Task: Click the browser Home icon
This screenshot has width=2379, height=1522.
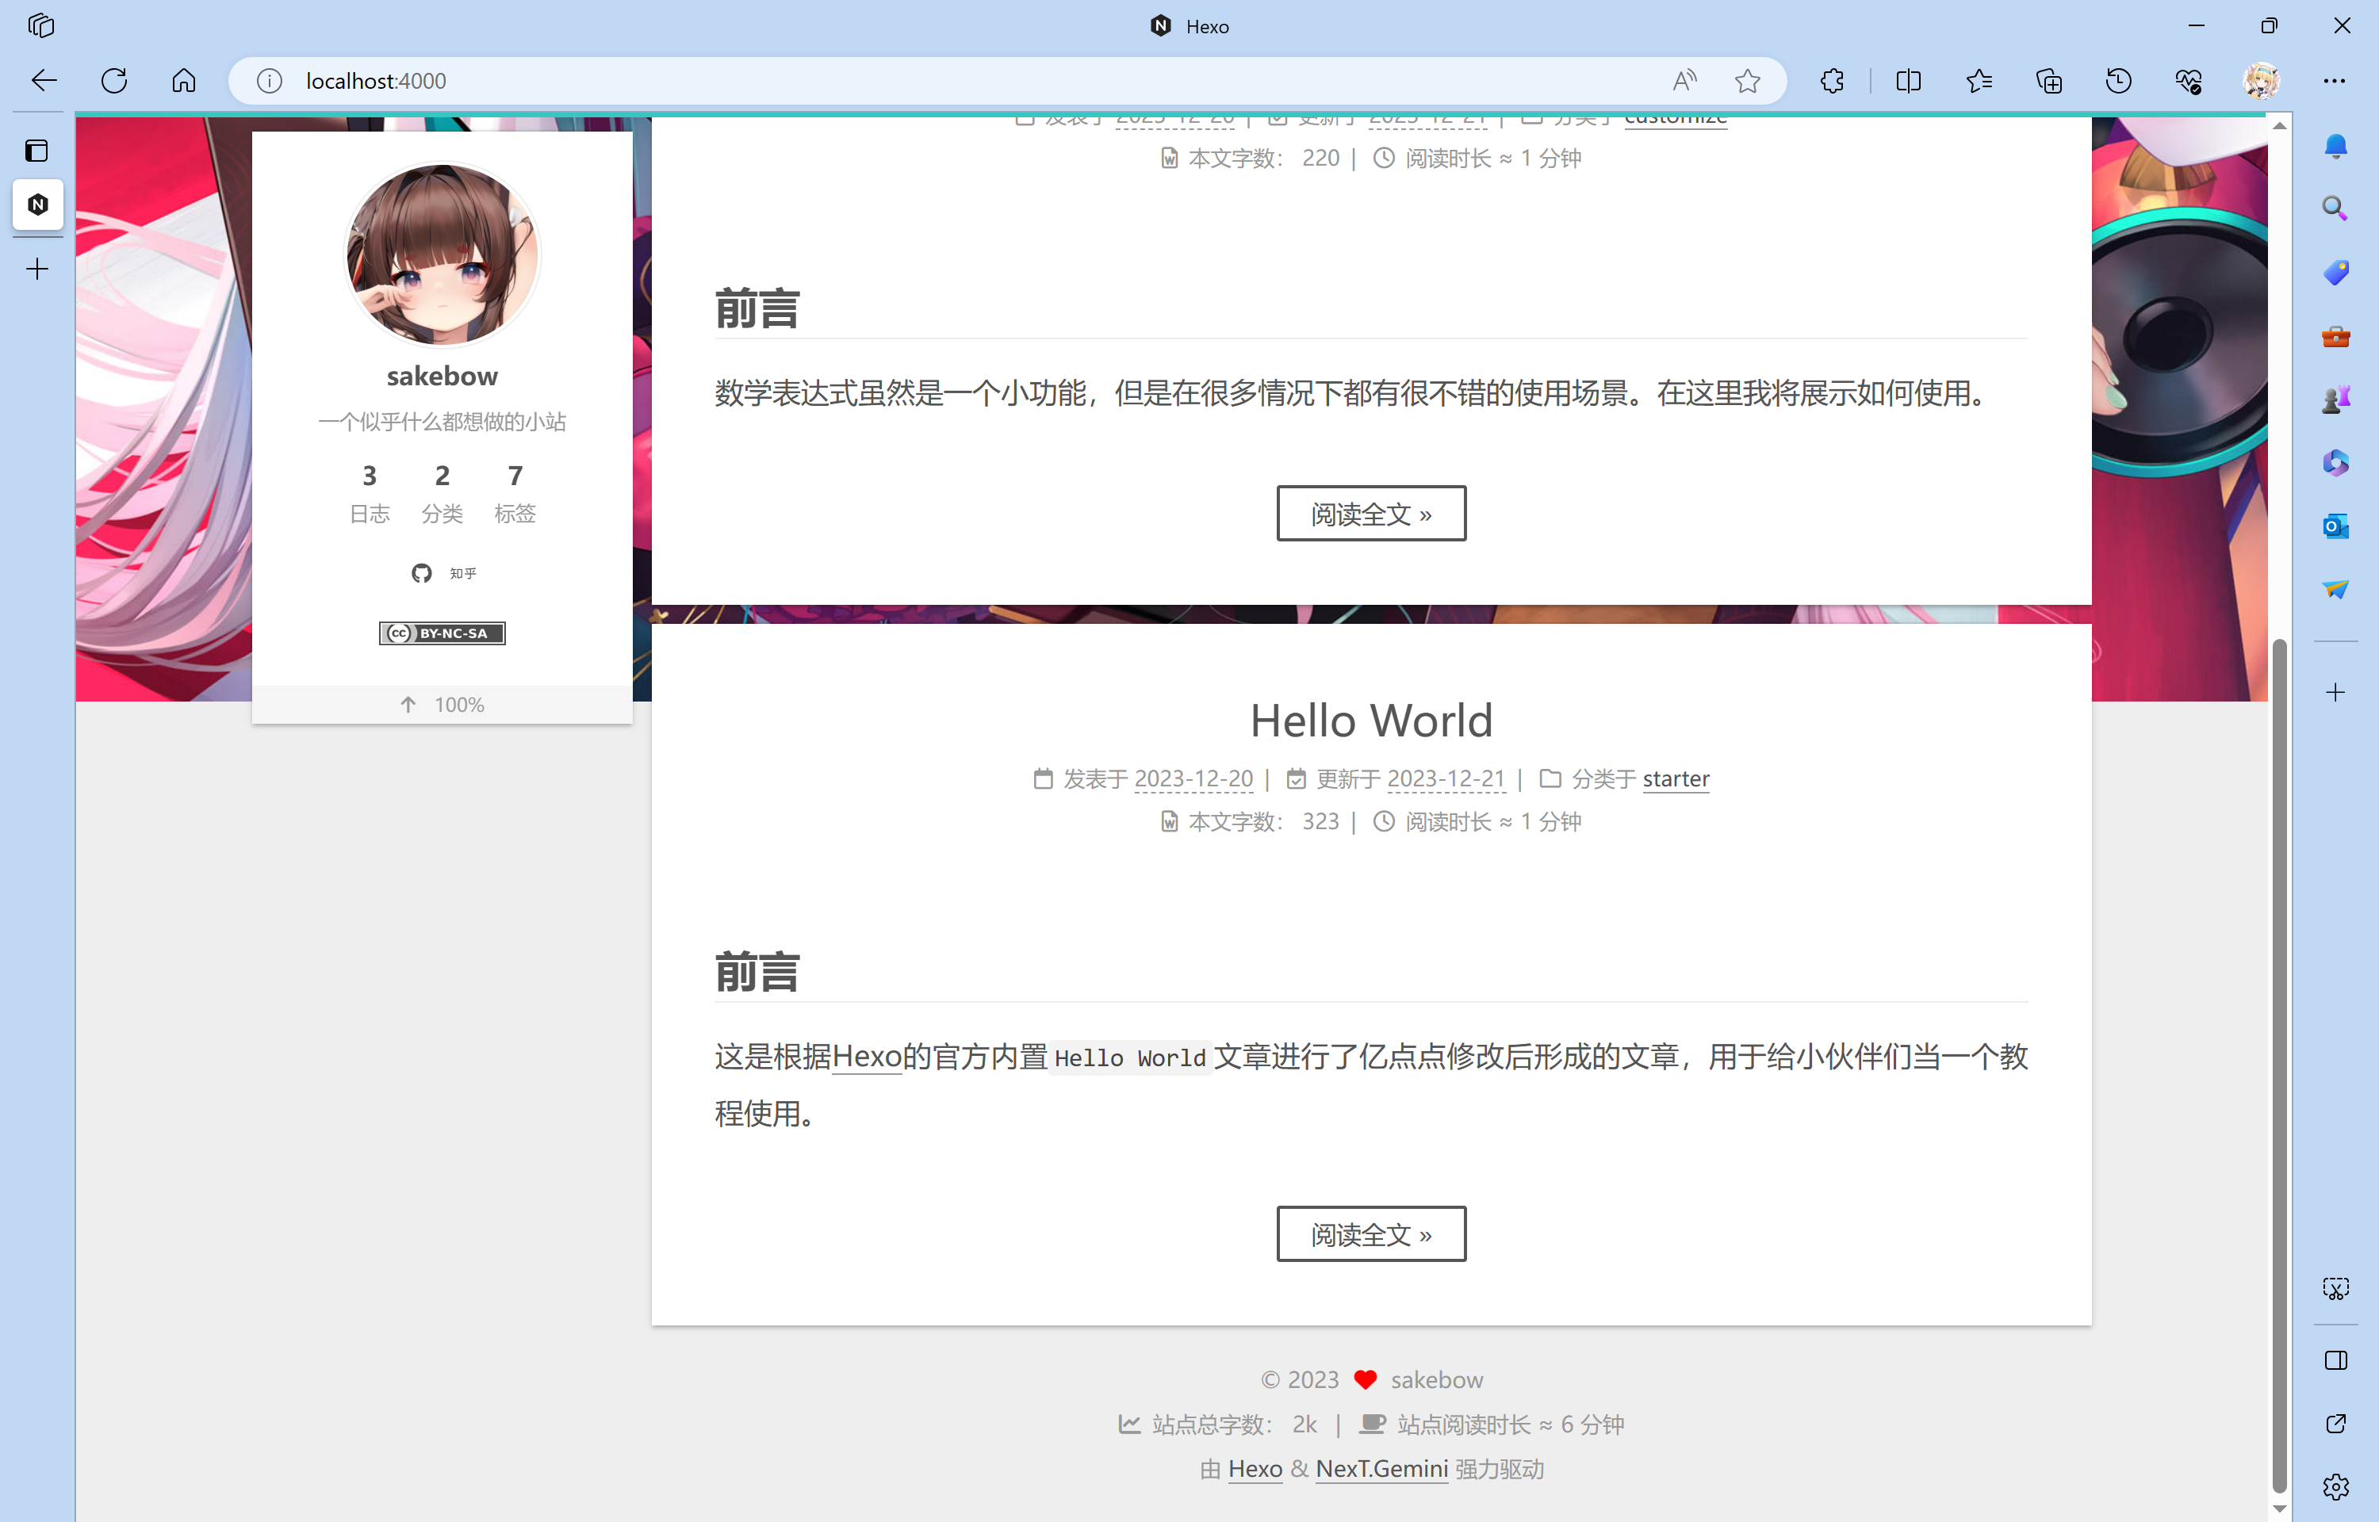Action: click(x=184, y=81)
